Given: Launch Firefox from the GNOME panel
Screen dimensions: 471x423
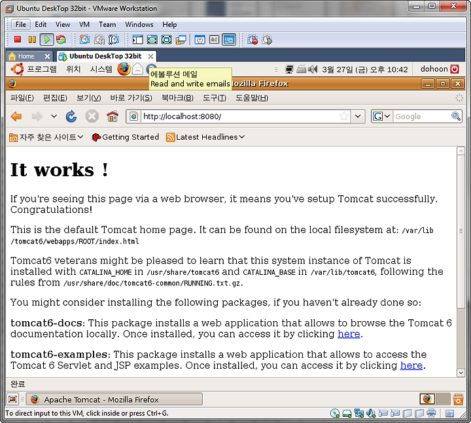Looking at the screenshot, I should tap(124, 69).
